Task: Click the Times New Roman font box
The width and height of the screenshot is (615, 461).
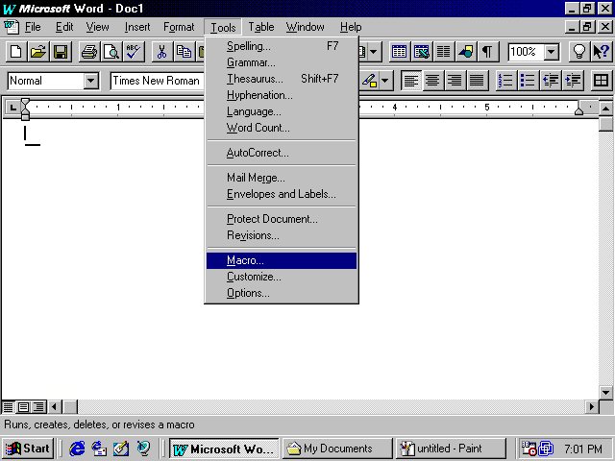Action: pyautogui.click(x=157, y=81)
